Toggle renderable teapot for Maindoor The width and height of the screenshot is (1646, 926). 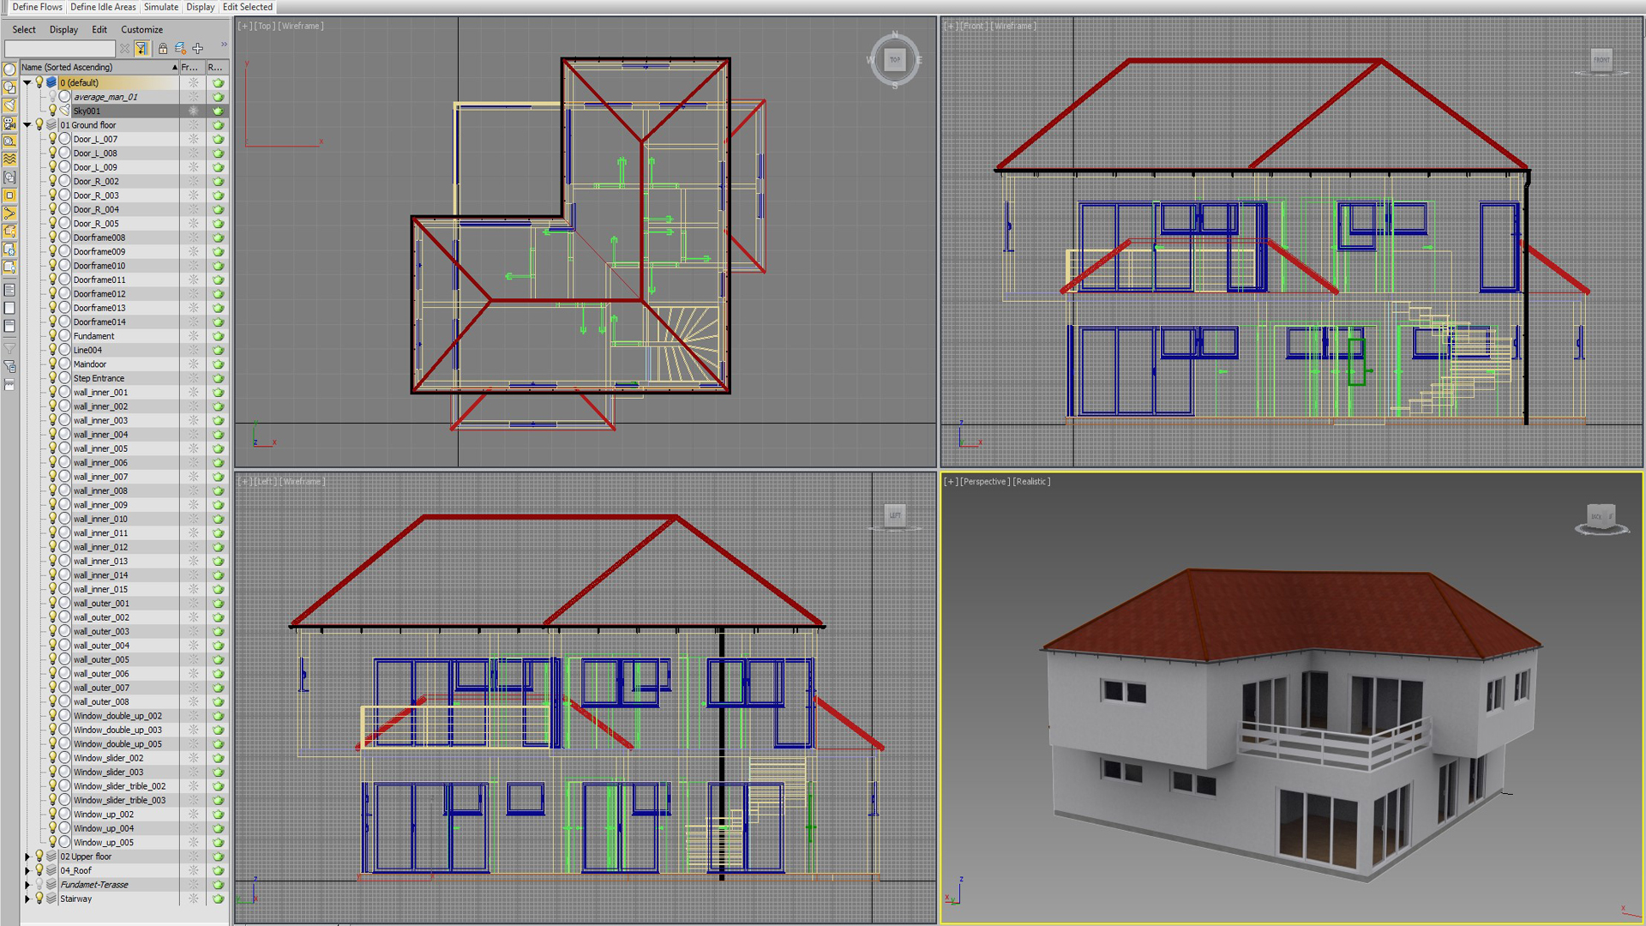click(x=219, y=364)
